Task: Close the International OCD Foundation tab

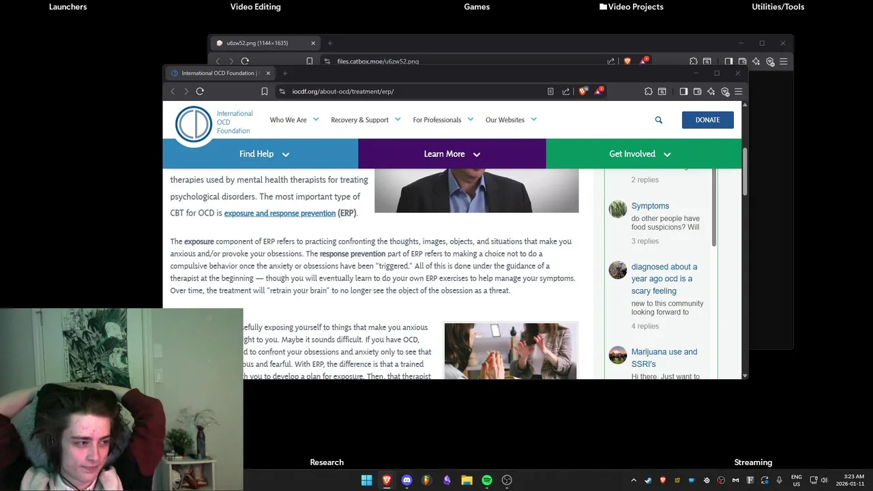Action: tap(268, 73)
